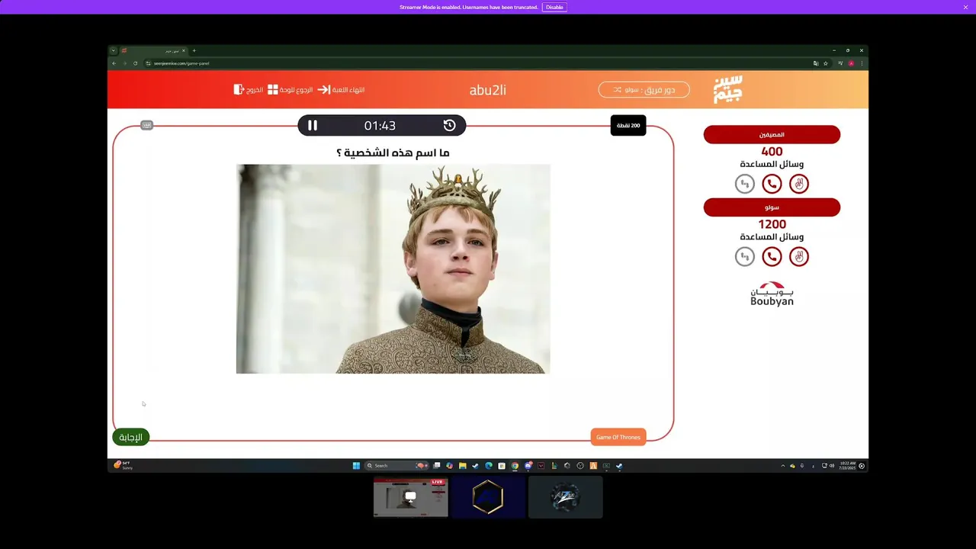The height and width of the screenshot is (549, 976).
Task: Open the Seen Jeem logo
Action: point(727,89)
